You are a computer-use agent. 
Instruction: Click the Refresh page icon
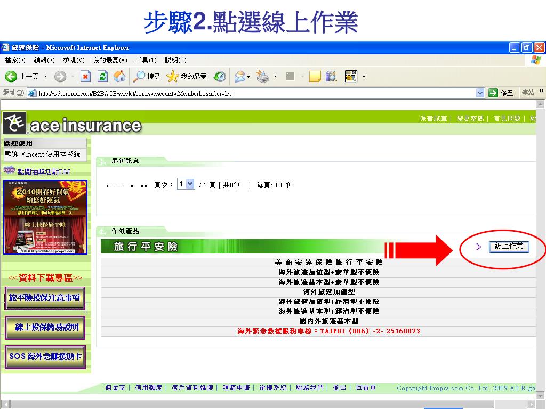pos(102,77)
